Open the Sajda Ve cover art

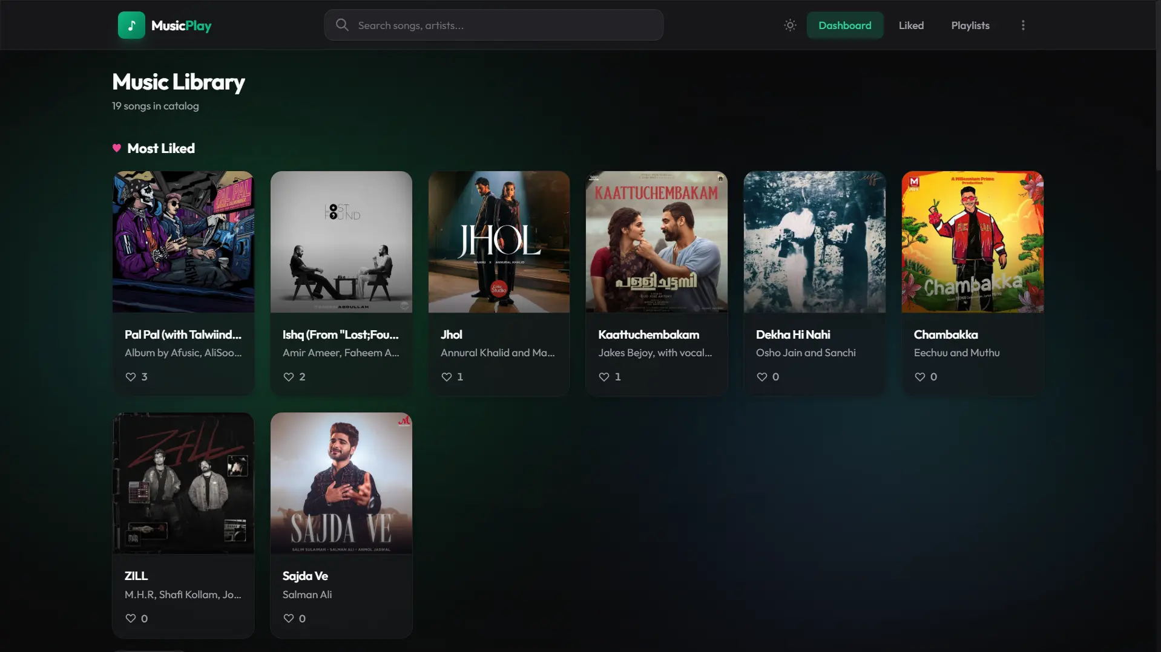click(x=341, y=483)
